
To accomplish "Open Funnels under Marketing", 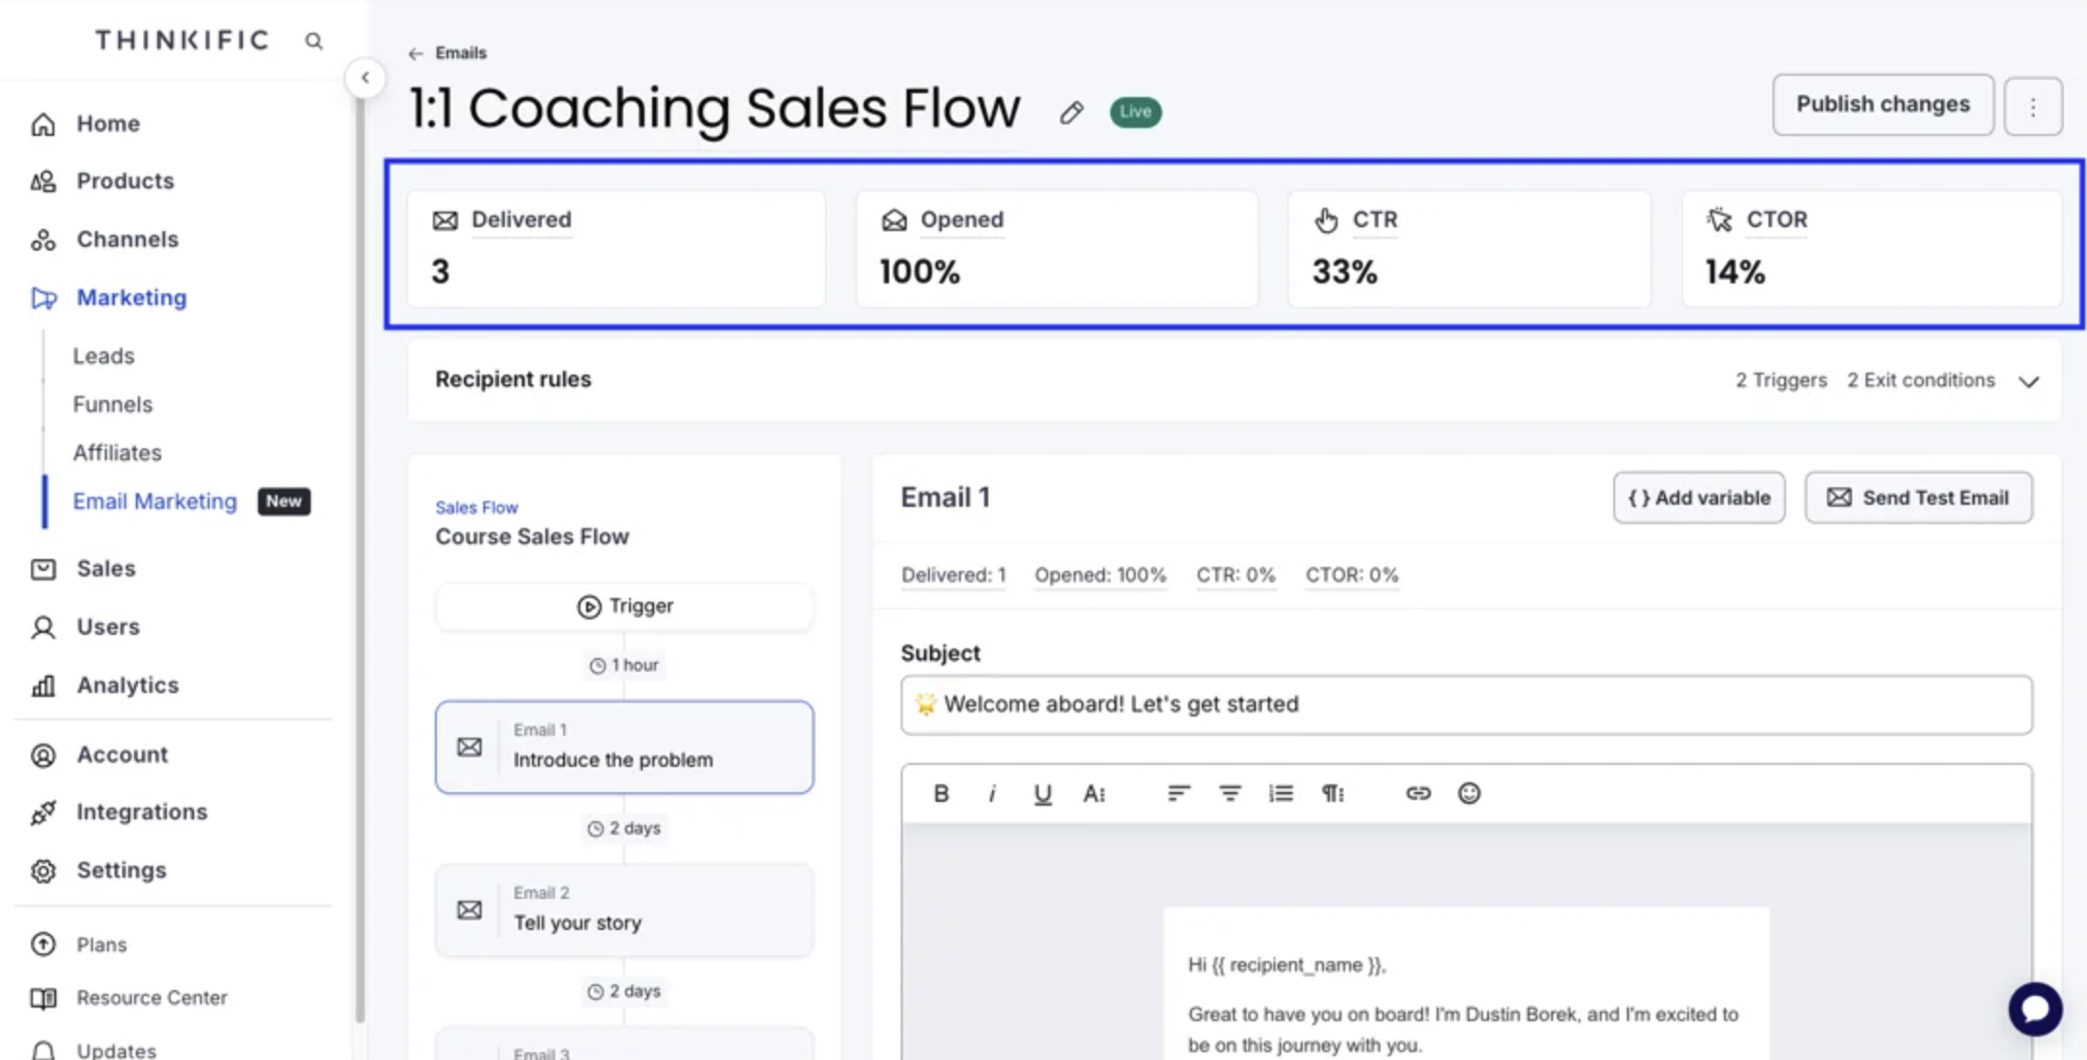I will [x=113, y=405].
